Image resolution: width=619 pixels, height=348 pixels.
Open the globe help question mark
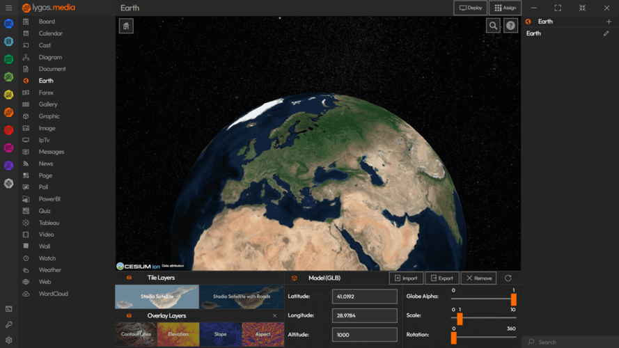tap(510, 26)
